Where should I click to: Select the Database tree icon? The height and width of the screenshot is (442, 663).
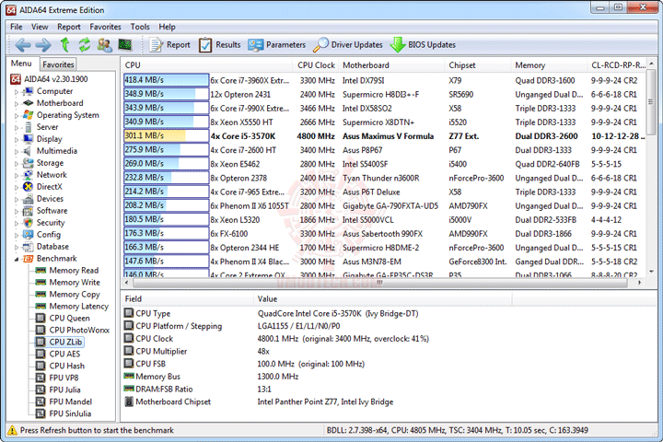(29, 247)
